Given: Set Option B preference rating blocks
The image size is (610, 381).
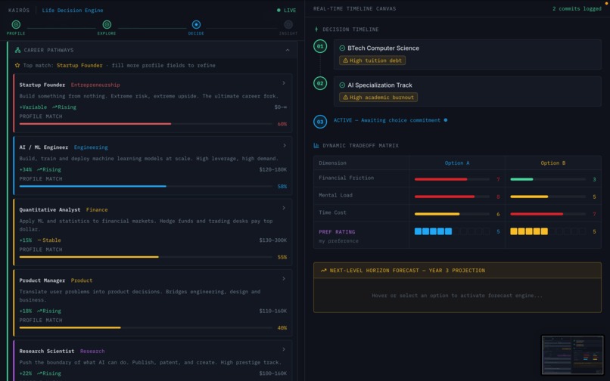Looking at the screenshot, I should 548,232.
